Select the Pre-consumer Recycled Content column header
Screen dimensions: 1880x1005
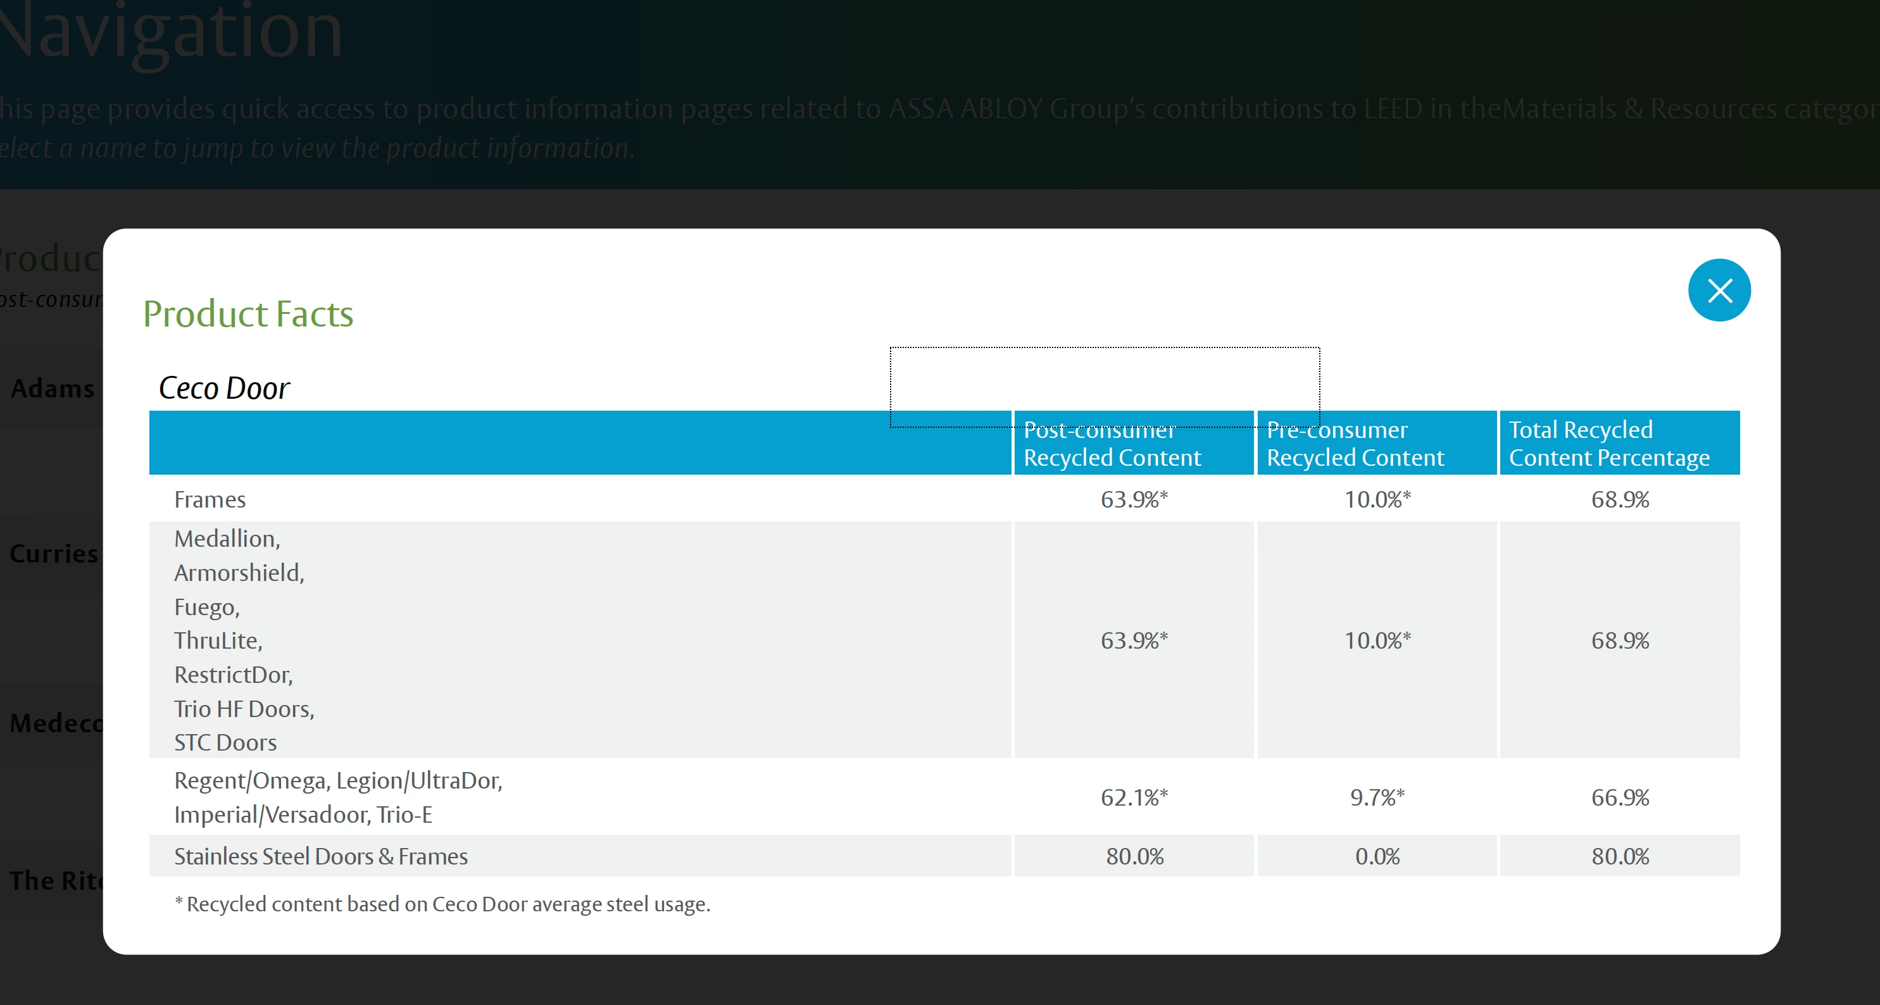pos(1376,444)
